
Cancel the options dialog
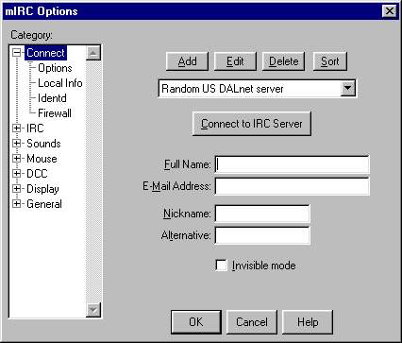pos(252,322)
